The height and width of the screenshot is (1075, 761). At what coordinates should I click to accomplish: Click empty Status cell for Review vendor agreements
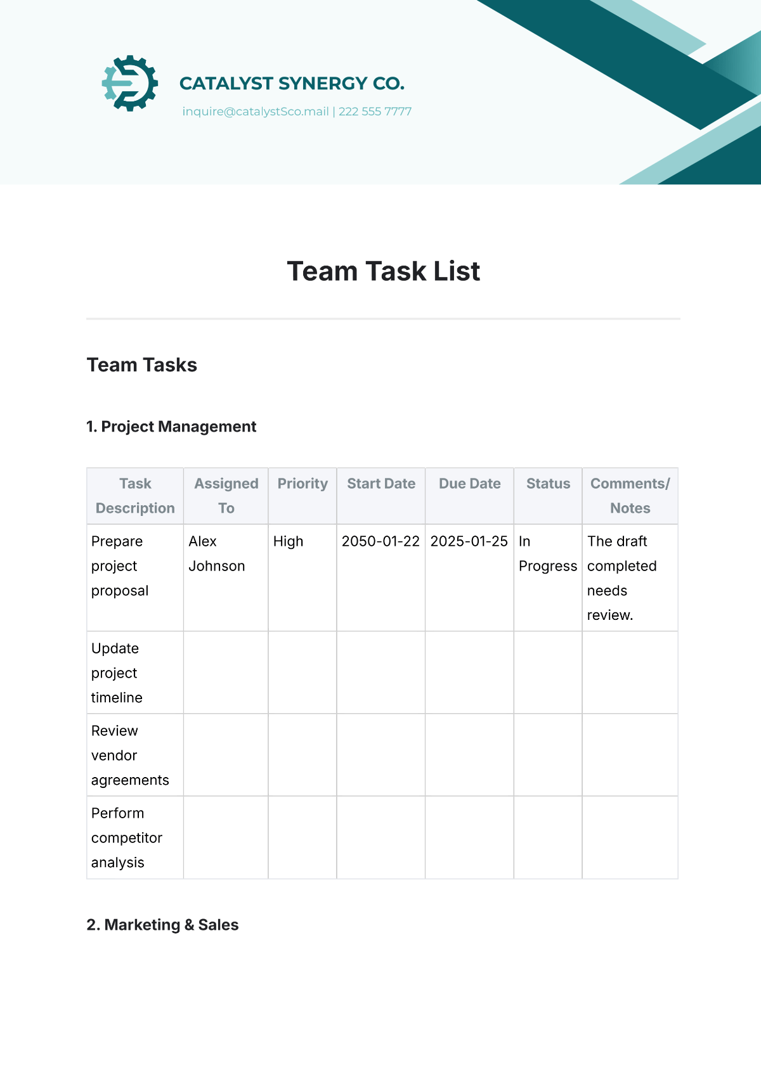[548, 755]
